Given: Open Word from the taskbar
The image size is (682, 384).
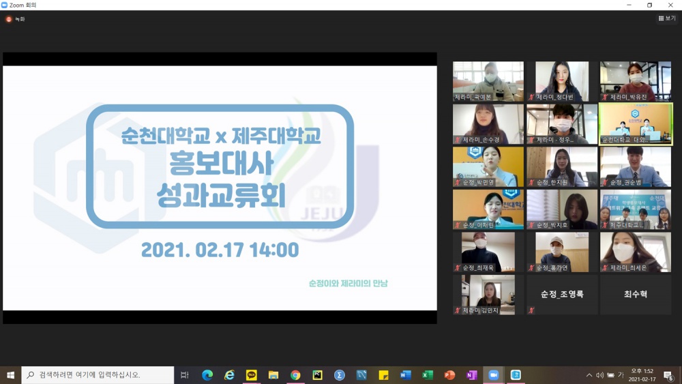Looking at the screenshot, I should (406, 375).
